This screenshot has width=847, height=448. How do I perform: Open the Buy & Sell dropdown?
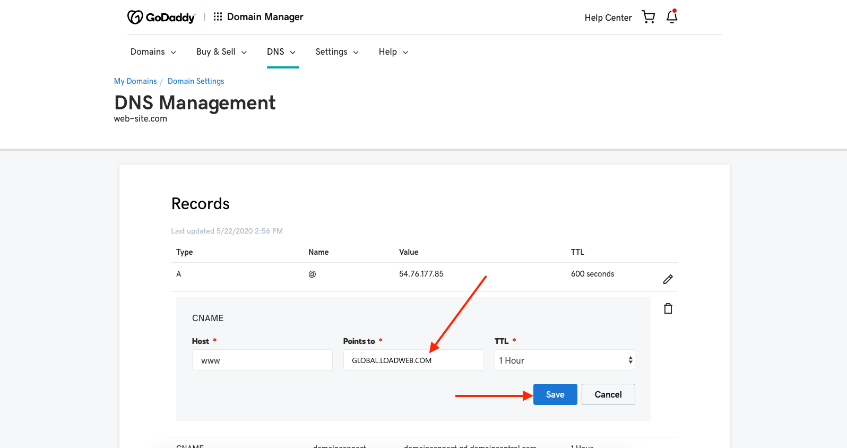[221, 52]
